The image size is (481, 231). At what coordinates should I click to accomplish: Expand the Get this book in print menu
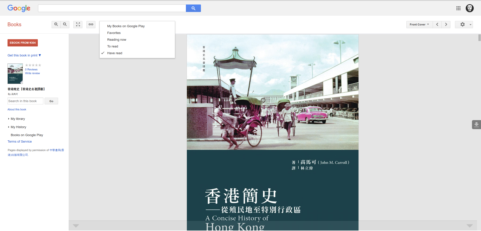(24, 55)
